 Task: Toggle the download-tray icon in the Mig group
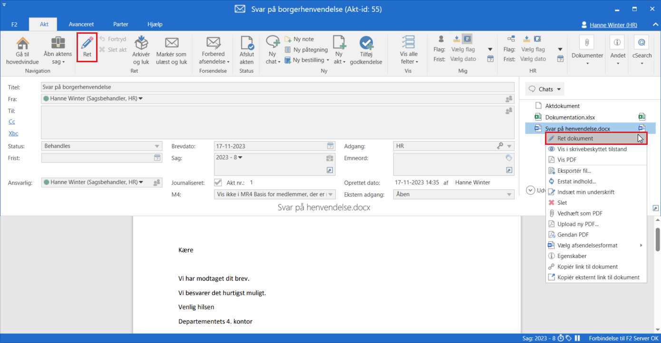[x=456, y=39]
